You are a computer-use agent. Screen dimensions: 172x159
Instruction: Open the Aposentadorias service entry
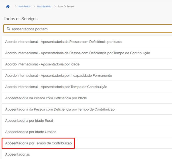click(x=87, y=154)
